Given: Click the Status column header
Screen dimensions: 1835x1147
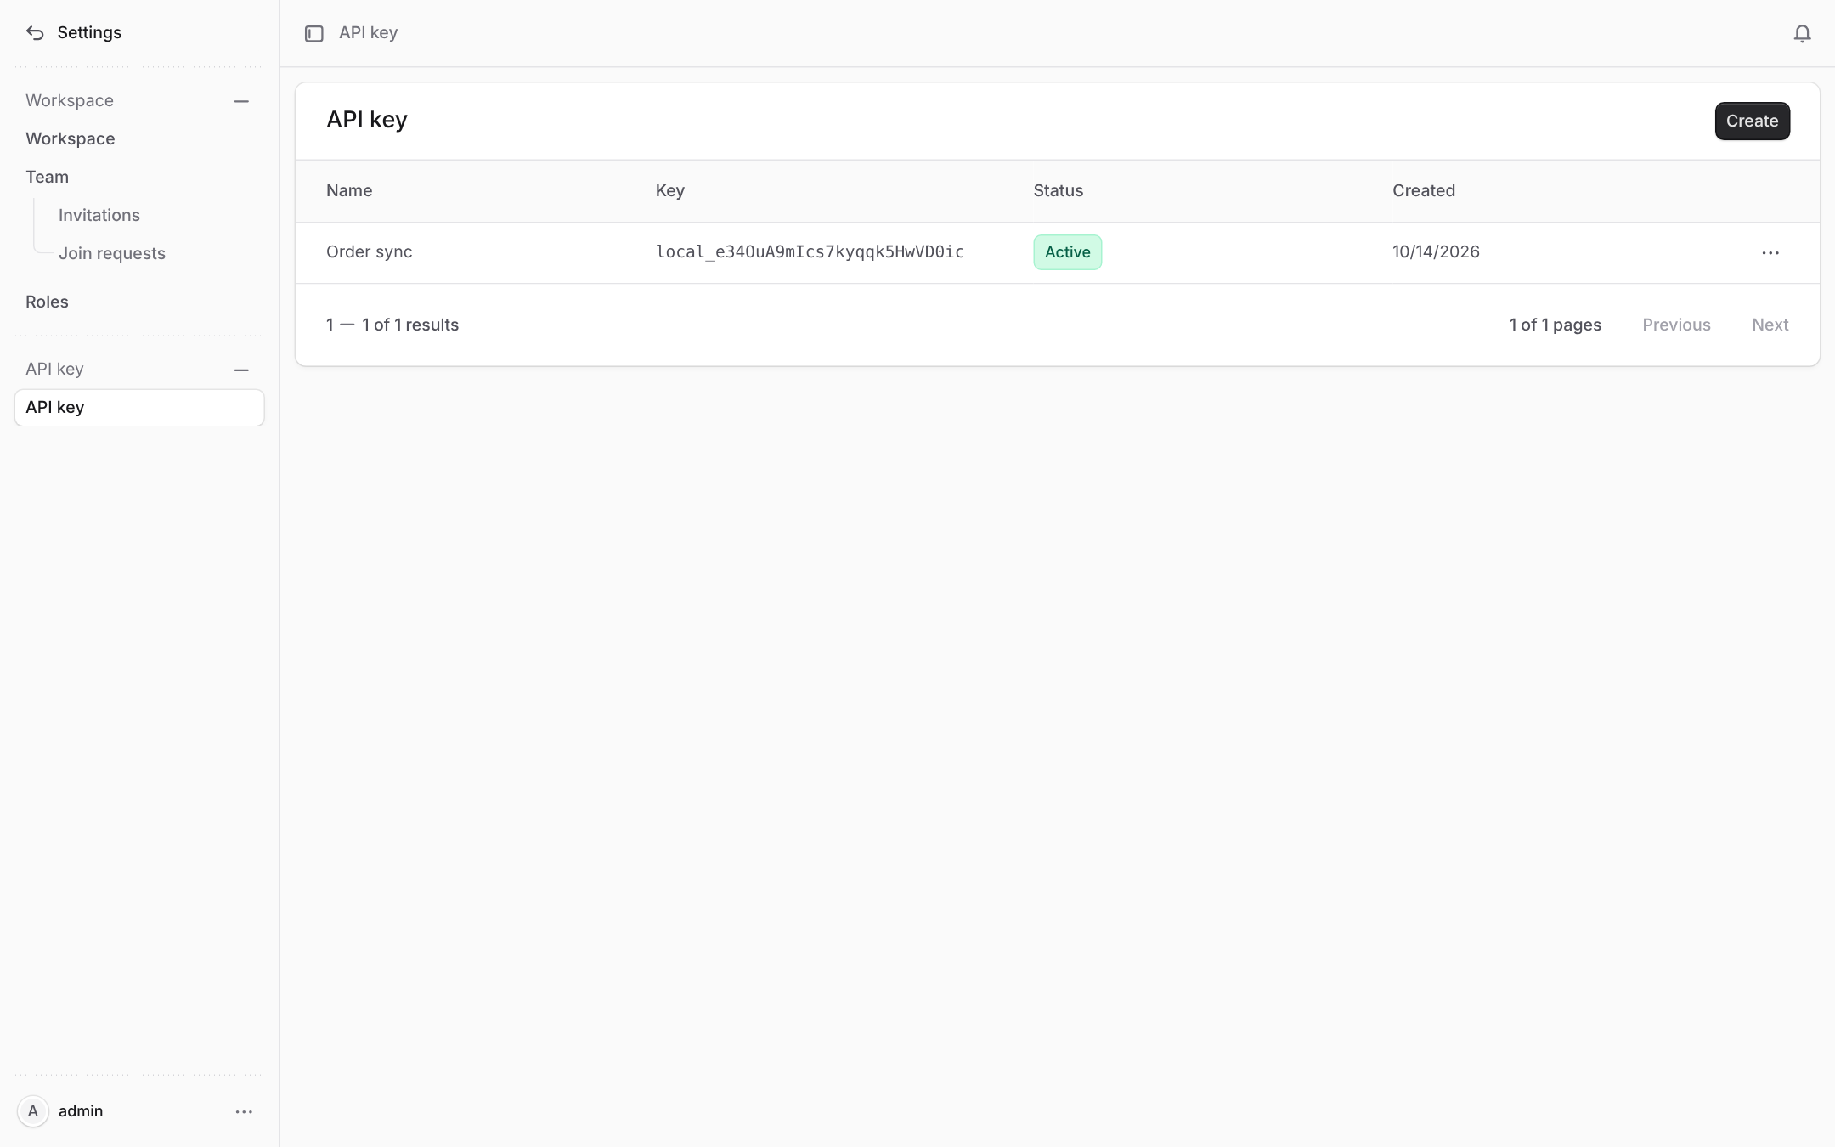Looking at the screenshot, I should [1059, 190].
